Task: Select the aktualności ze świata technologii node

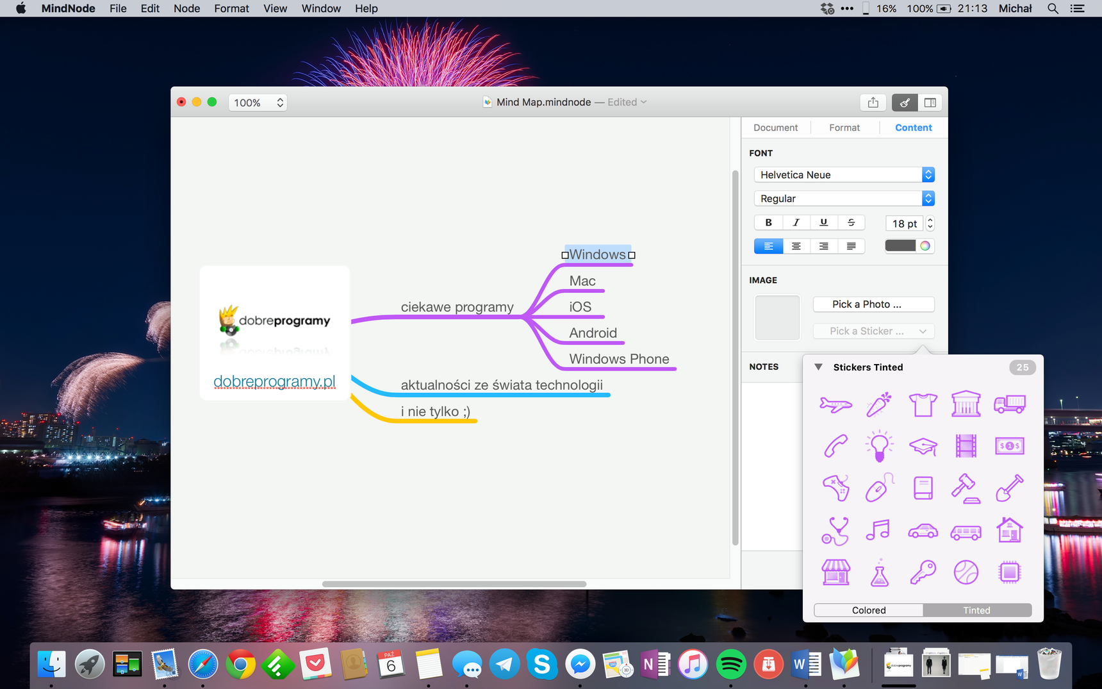Action: 502,385
